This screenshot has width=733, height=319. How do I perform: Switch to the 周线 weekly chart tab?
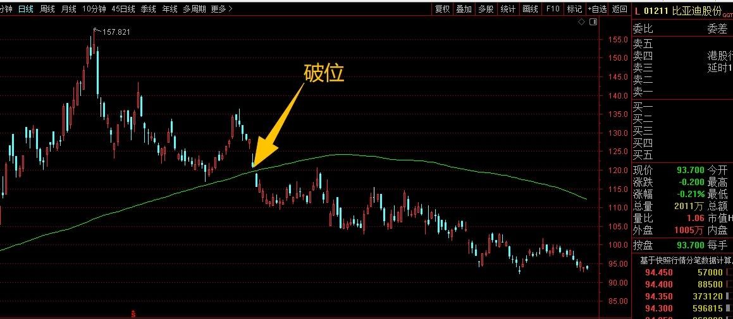click(47, 9)
